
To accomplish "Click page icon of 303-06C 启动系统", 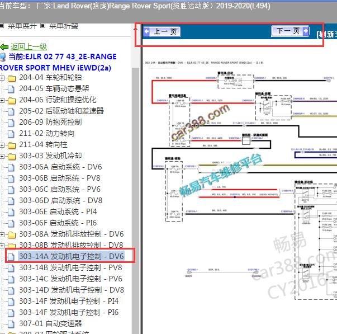I will 11,190.
